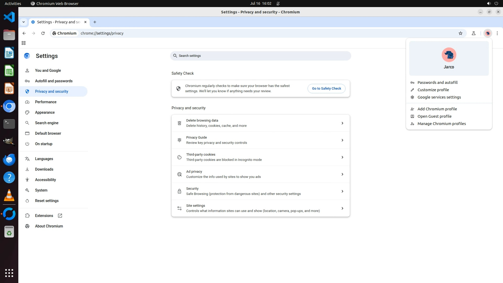Open a new tab with plus button

click(95, 22)
